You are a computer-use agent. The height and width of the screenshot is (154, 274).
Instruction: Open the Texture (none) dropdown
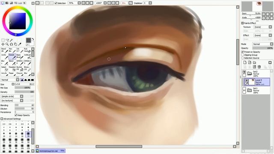click(262, 27)
